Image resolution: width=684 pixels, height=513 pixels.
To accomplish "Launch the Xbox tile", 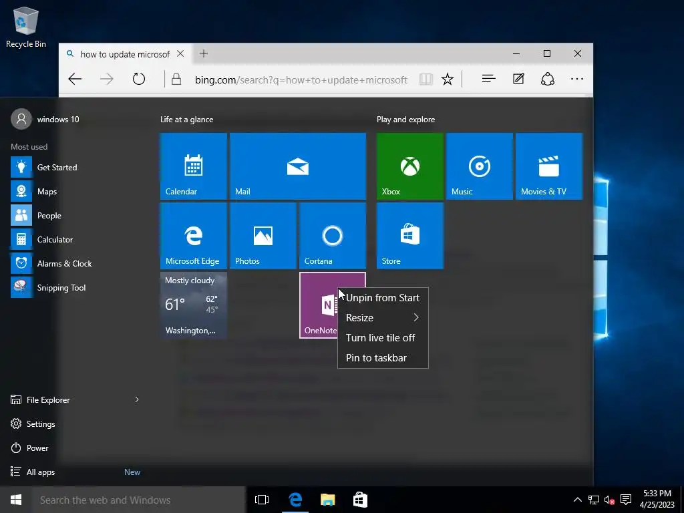I will tap(409, 166).
